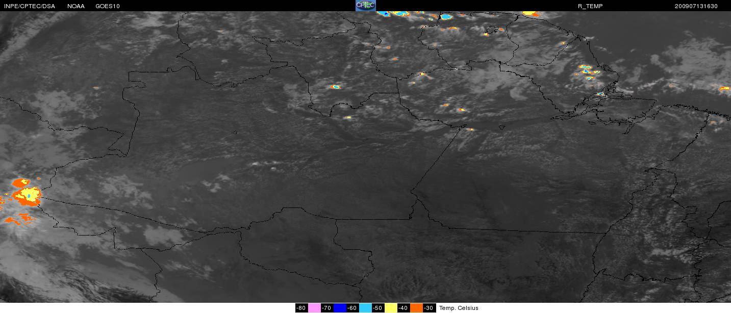Click the INPE/CPTEC/DSA header label
731x313 pixels.
(29, 6)
